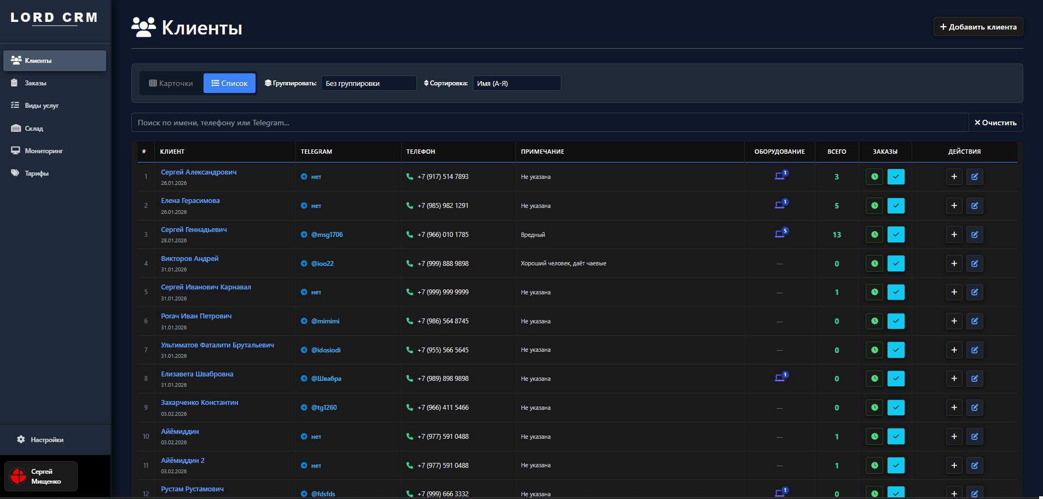
Task: Go to Склад section in sidebar
Action: [x=34, y=129]
